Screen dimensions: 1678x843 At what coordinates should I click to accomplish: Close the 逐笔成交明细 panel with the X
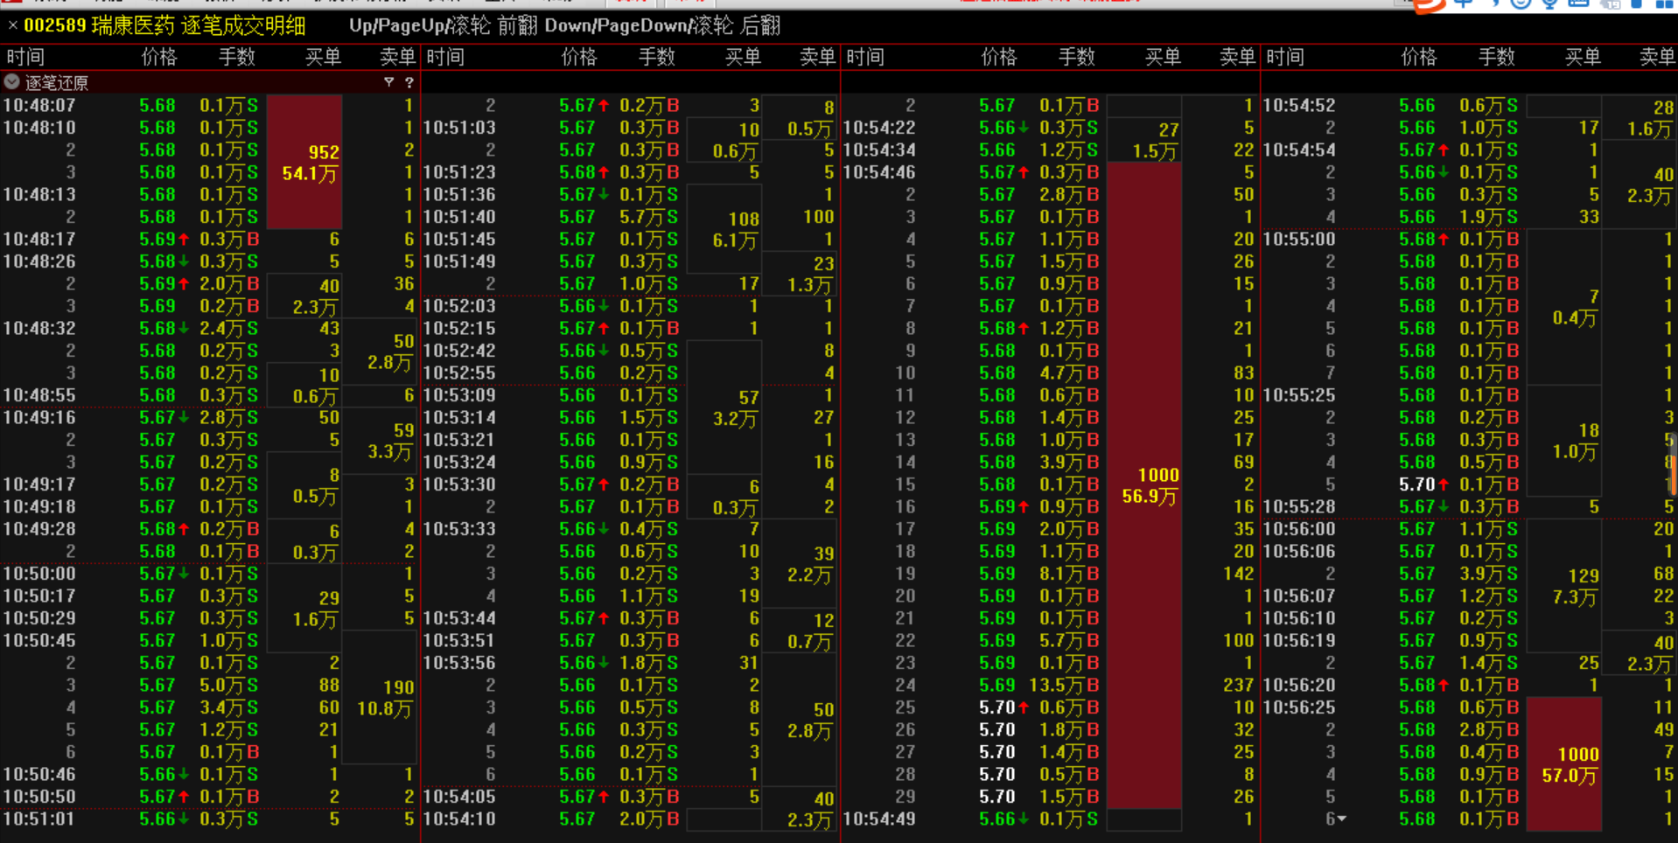coord(12,25)
